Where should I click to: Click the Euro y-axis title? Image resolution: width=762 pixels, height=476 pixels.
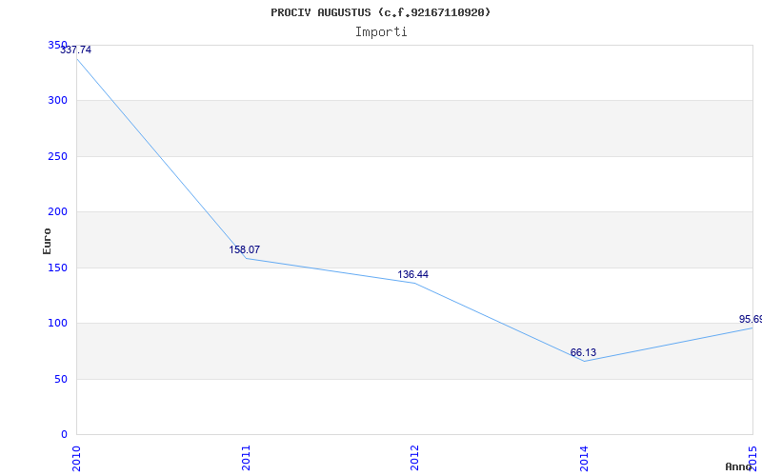pyautogui.click(x=48, y=241)
